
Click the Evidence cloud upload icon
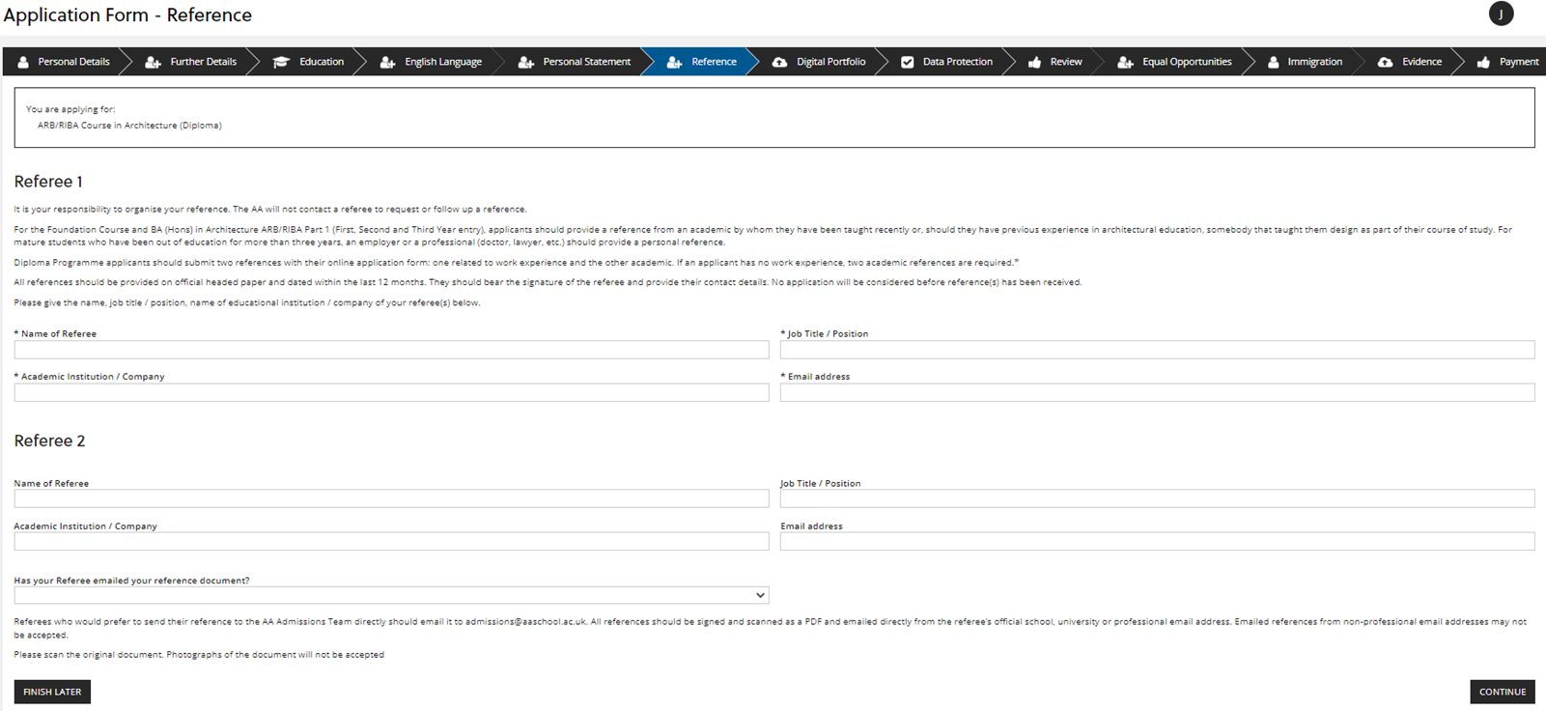pyautogui.click(x=1385, y=62)
